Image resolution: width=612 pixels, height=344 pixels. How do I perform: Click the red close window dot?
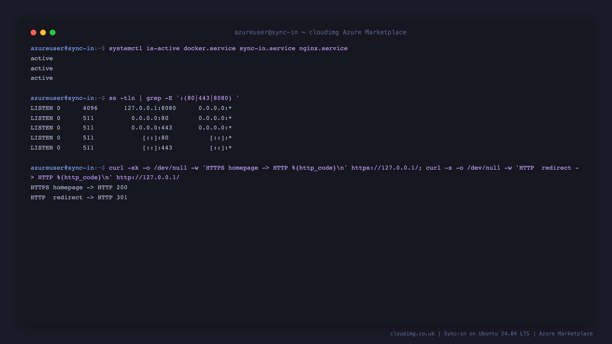click(x=33, y=32)
